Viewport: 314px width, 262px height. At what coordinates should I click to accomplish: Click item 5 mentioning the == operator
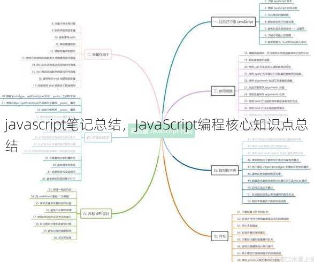coord(284,29)
